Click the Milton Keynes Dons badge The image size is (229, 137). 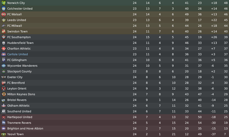3,94
